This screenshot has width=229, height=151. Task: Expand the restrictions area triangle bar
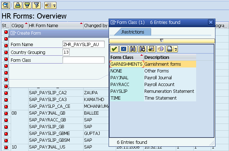161,40
